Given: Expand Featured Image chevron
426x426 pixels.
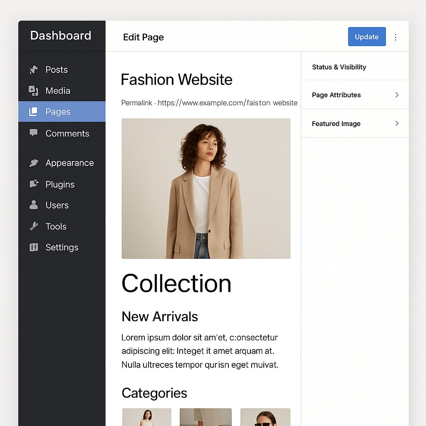Looking at the screenshot, I should tap(397, 123).
